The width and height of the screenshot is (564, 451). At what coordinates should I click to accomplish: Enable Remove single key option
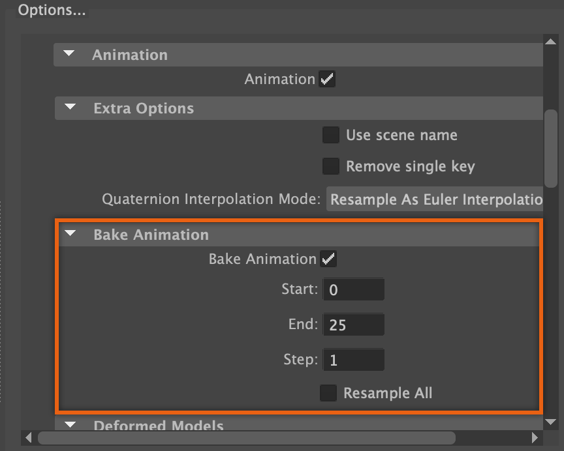tap(331, 166)
